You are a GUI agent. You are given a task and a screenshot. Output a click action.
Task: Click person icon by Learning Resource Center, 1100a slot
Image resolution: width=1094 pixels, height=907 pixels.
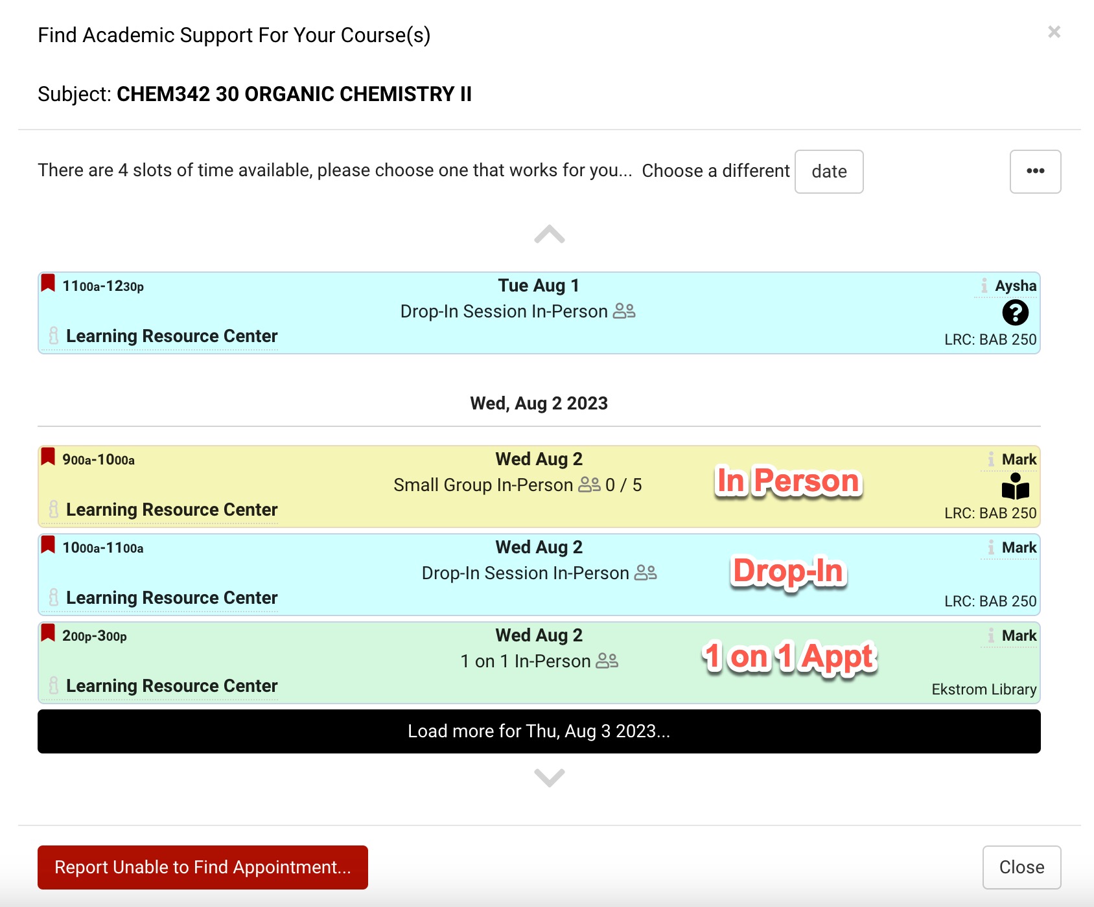click(x=54, y=336)
